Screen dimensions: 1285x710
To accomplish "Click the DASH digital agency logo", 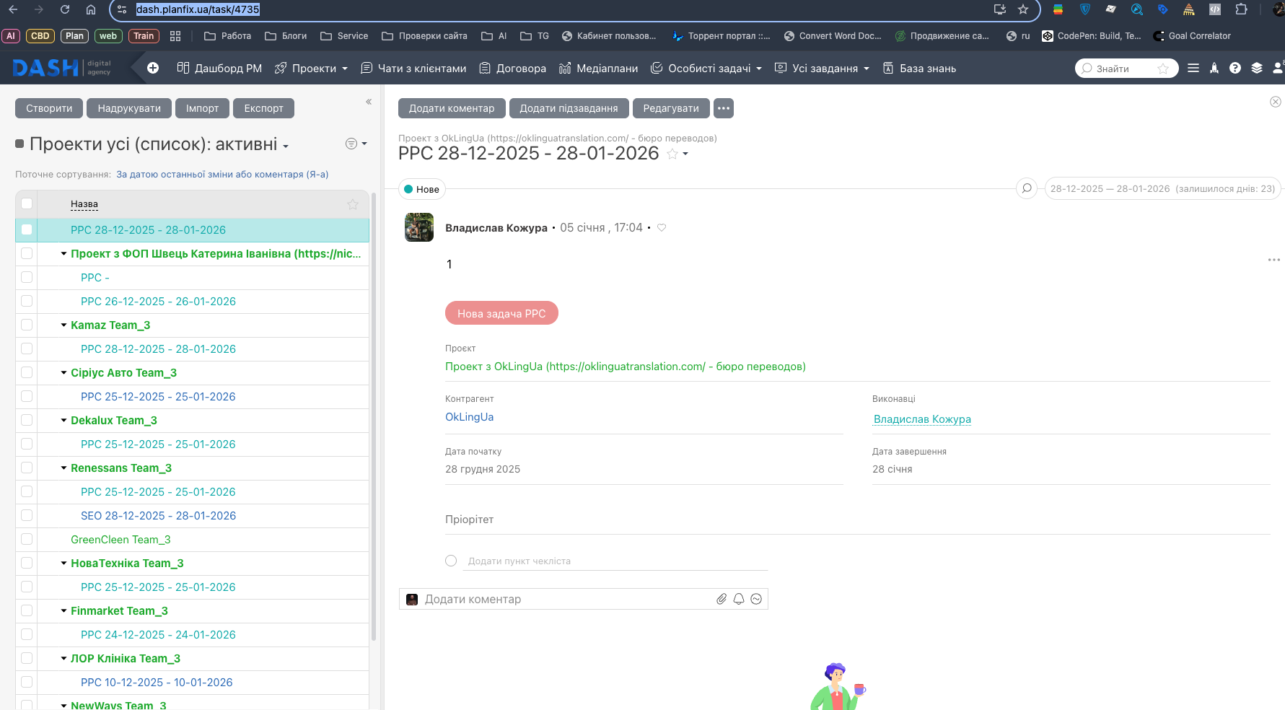I will tap(62, 68).
